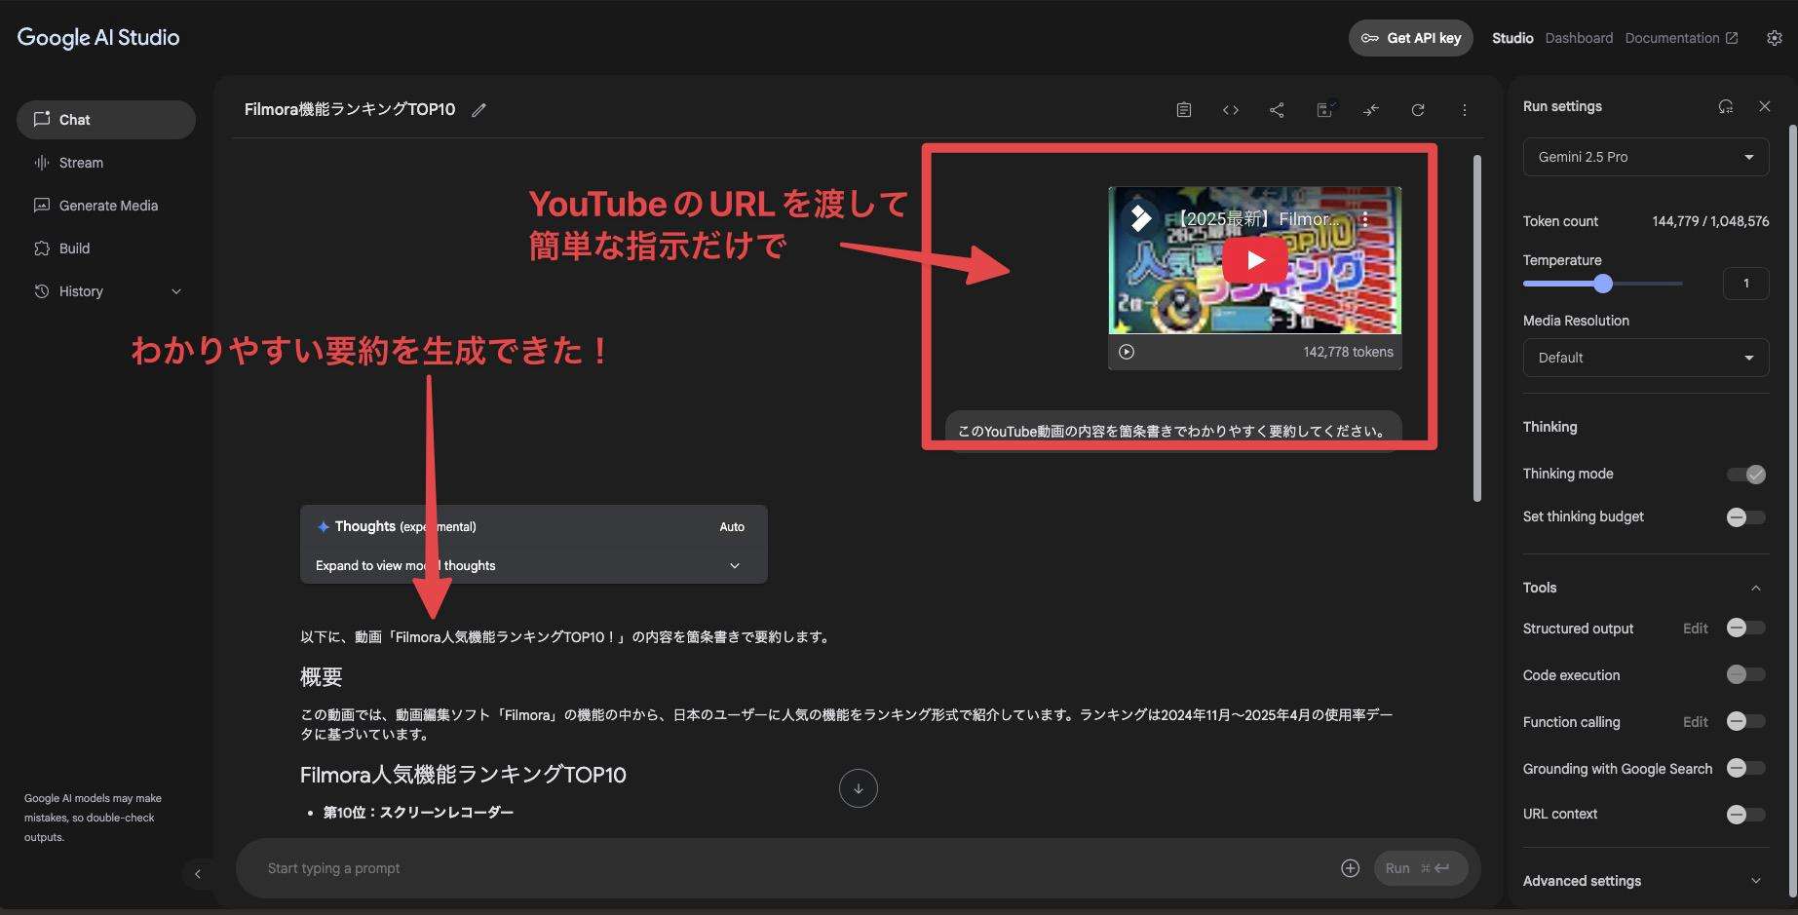Viewport: 1798px width, 915px height.
Task: Collapse the Tools section chevron
Action: pyautogui.click(x=1756, y=588)
